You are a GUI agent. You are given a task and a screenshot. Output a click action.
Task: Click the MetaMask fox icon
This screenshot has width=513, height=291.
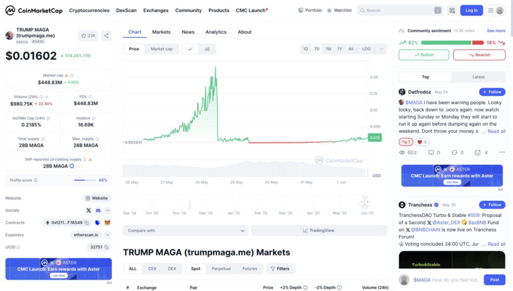tap(107, 222)
